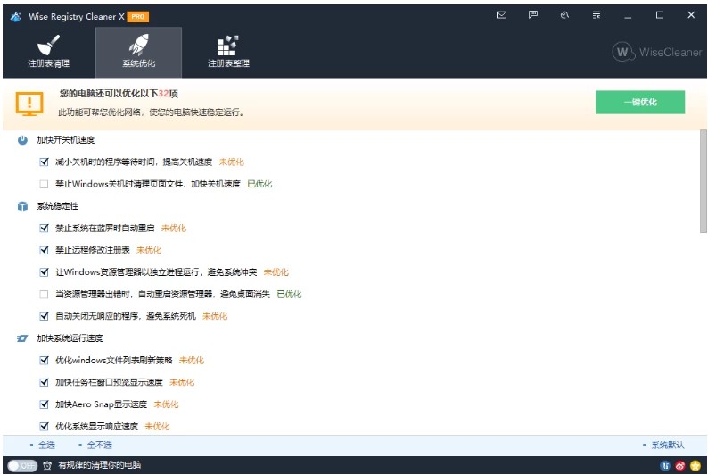Click the red Weibo icon in status bar
708x475 pixels.
679,465
